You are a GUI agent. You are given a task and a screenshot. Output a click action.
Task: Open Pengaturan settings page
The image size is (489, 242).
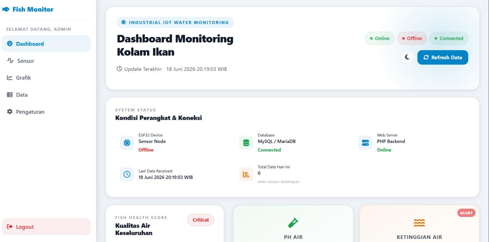click(46, 112)
